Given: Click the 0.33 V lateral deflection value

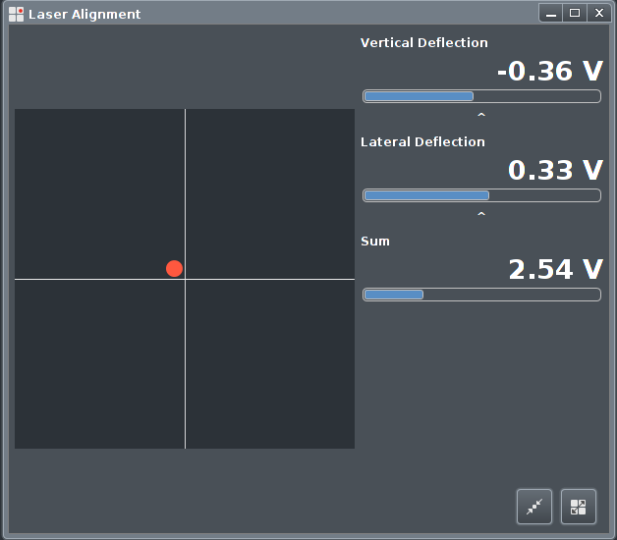Looking at the screenshot, I should (x=555, y=170).
